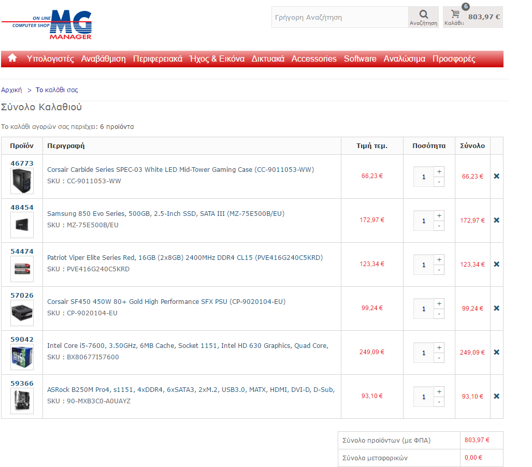Increase quantity of Corsair SF450 PSU
The image size is (532, 467).
pyautogui.click(x=439, y=304)
